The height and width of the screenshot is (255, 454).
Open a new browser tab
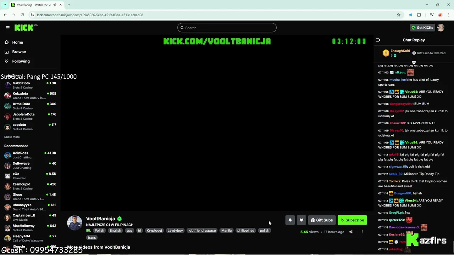[x=69, y=5]
